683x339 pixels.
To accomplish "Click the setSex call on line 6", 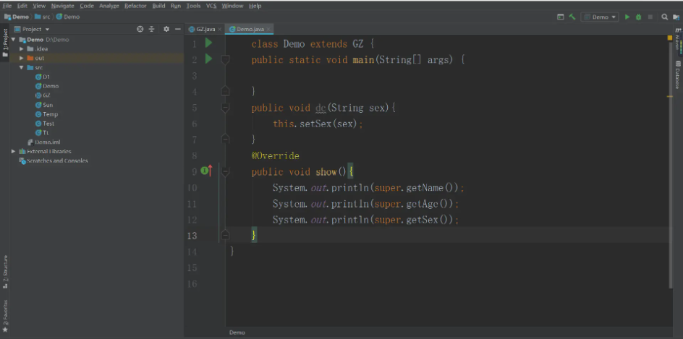I will coord(315,124).
